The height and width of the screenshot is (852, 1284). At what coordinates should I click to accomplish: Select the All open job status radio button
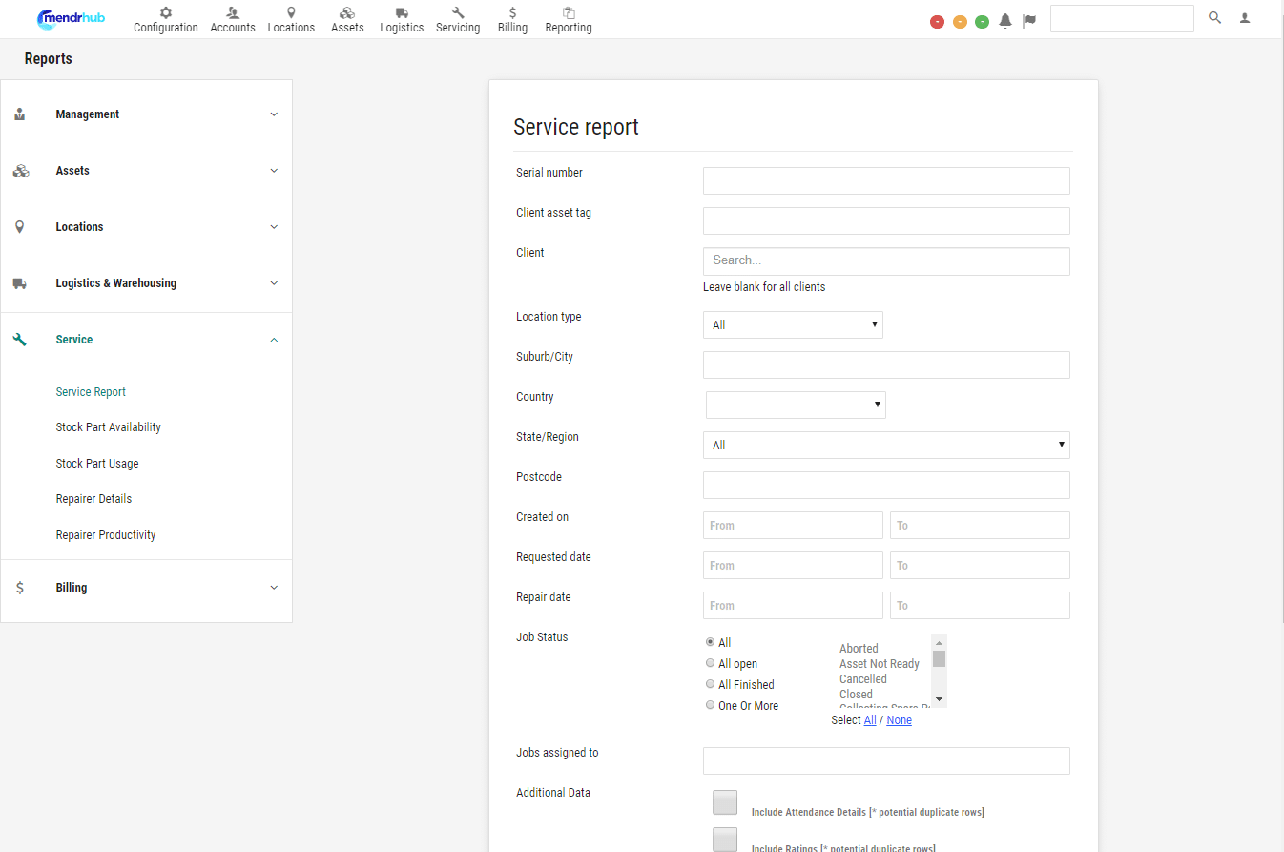click(x=710, y=662)
